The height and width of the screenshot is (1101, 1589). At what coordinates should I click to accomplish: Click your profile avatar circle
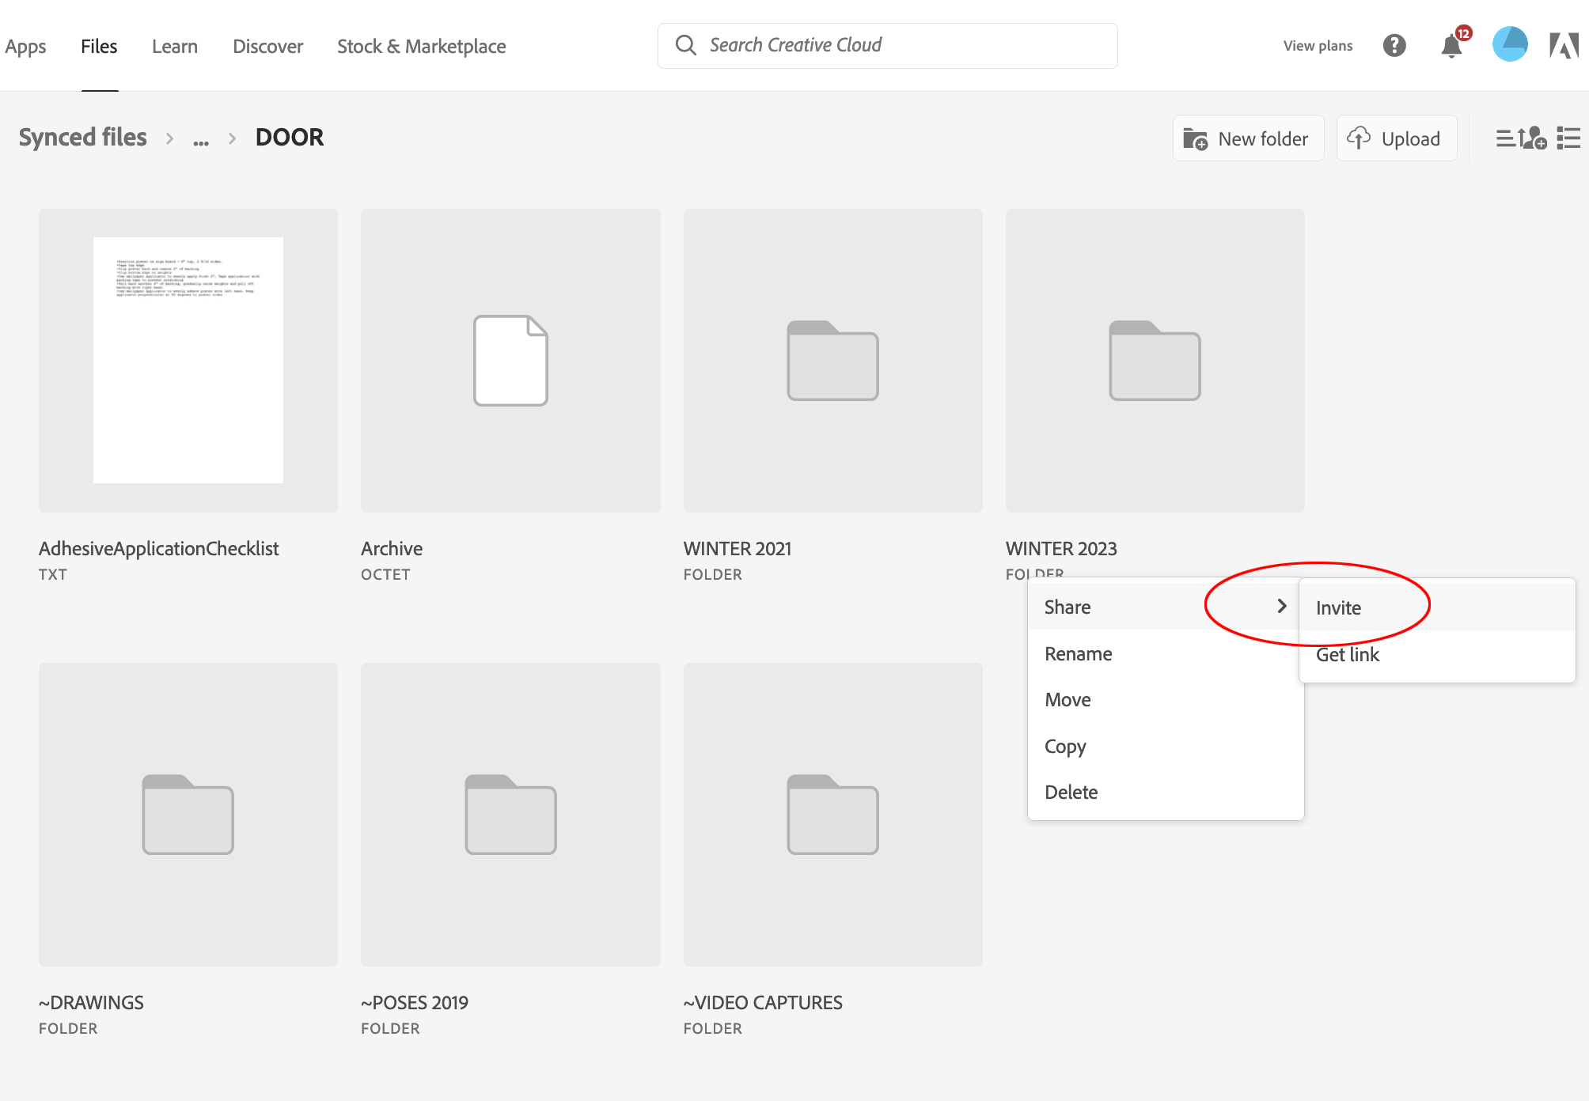pos(1510,45)
